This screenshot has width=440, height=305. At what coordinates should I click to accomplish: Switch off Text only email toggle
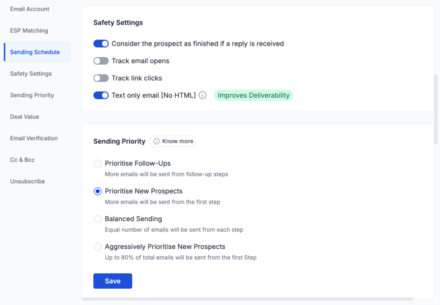tap(101, 96)
